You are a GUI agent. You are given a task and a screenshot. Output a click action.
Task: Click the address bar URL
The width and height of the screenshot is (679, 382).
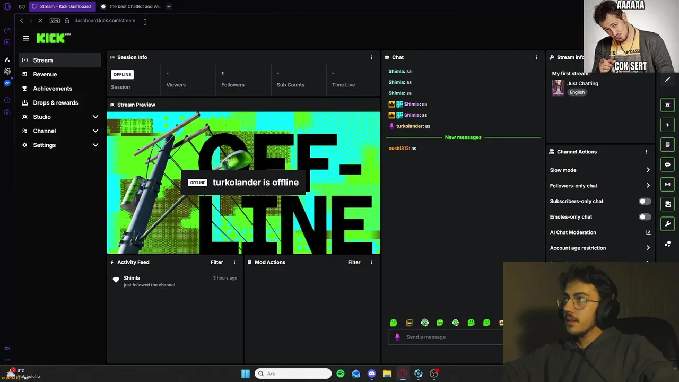(x=105, y=21)
